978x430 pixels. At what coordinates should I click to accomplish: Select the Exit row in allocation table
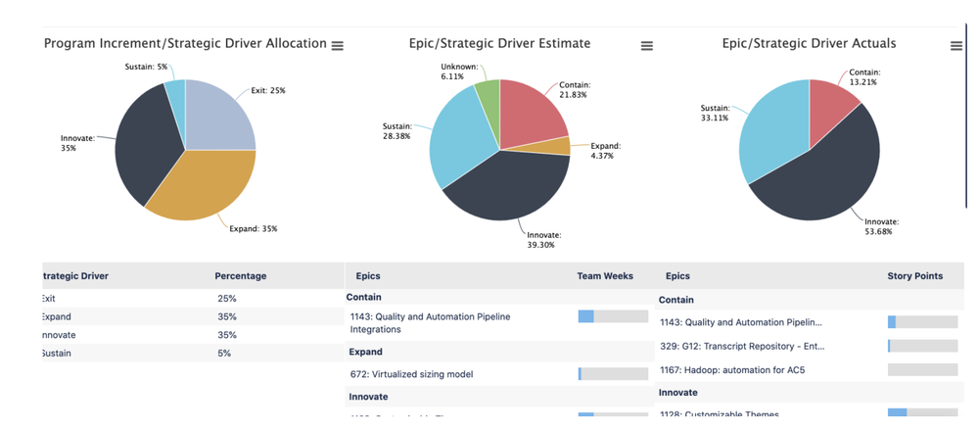tap(192, 299)
